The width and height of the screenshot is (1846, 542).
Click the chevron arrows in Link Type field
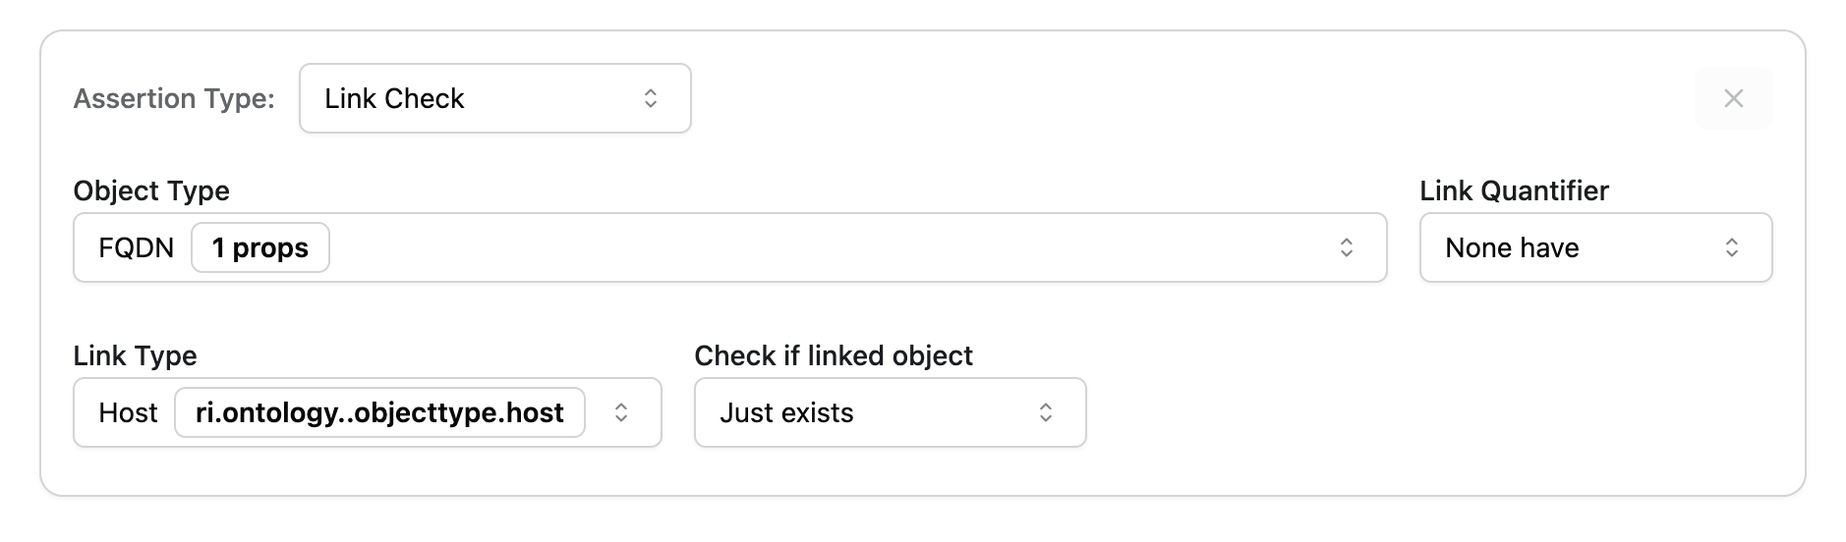(x=621, y=412)
